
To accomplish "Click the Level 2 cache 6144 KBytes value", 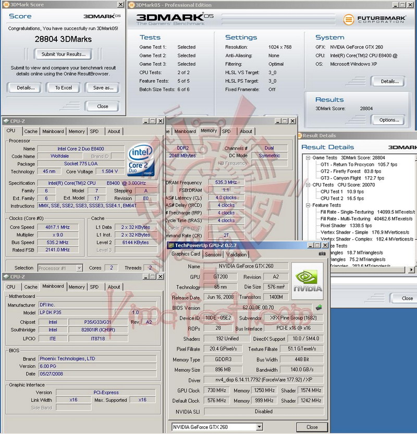I will tap(136, 242).
